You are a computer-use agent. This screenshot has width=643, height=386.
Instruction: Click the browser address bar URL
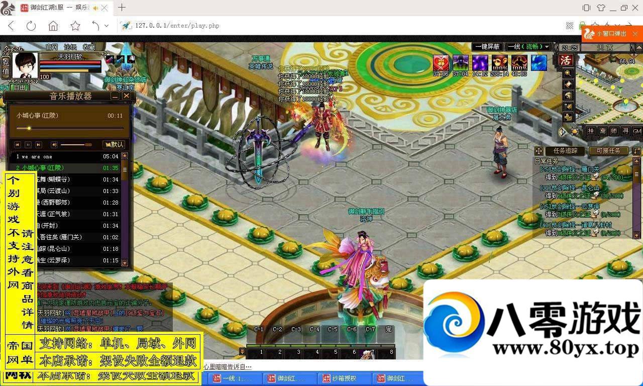[177, 26]
